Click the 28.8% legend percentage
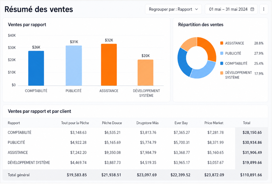Viewport: 272px width, 184px height. coord(259,43)
